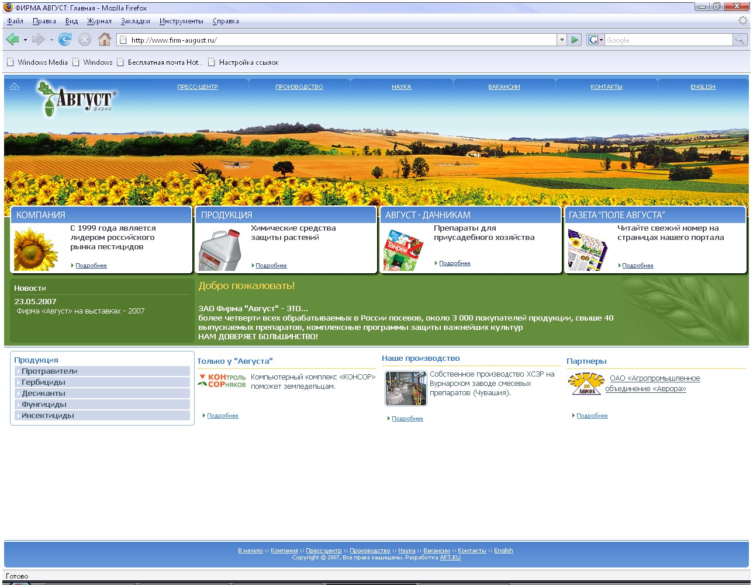753x585 pixels.
Task: Open the Google search engine selector
Action: pos(596,40)
